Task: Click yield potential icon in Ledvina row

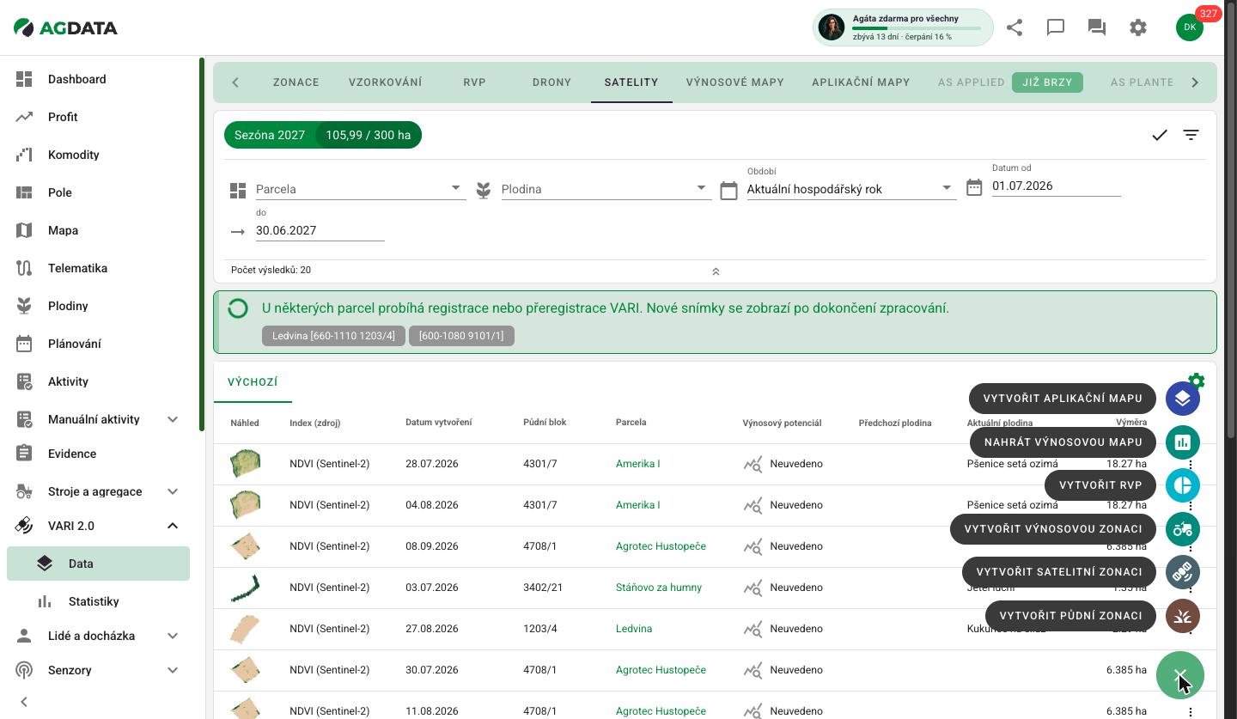Action: pos(753,629)
